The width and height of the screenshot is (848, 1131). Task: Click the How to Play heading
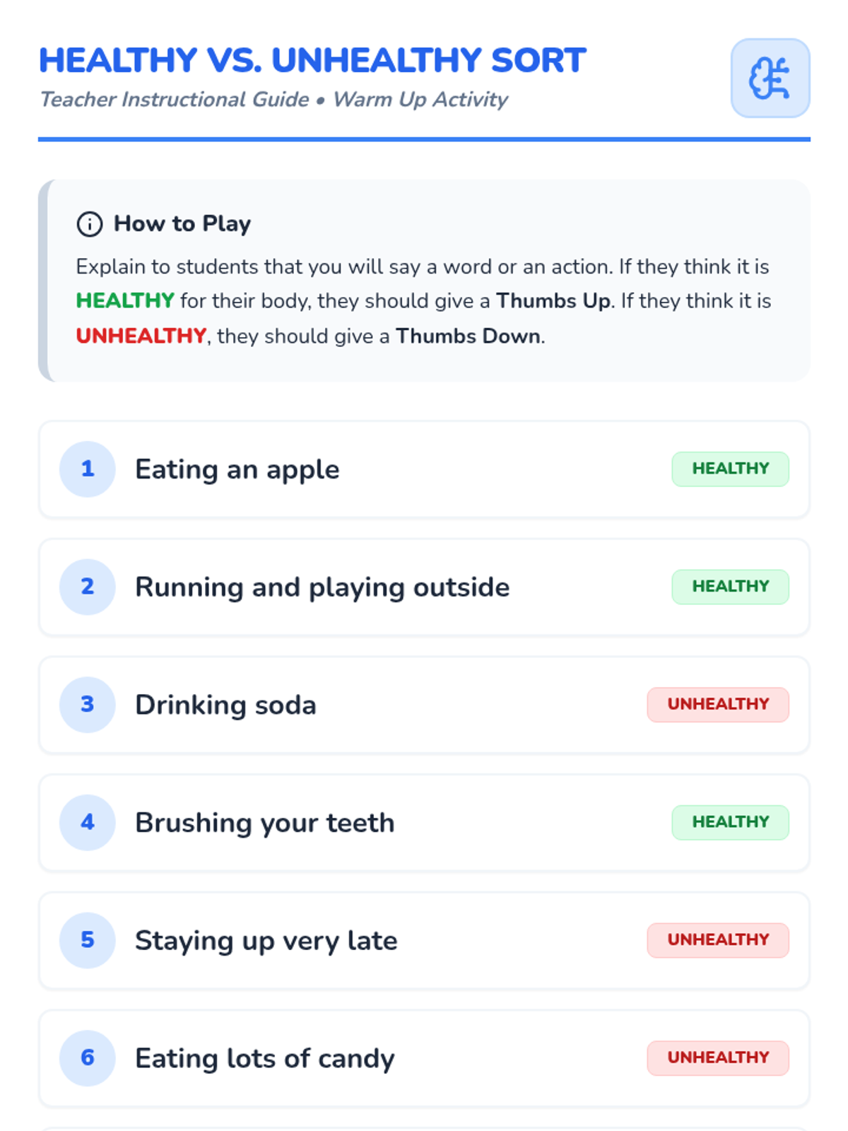pos(182,224)
